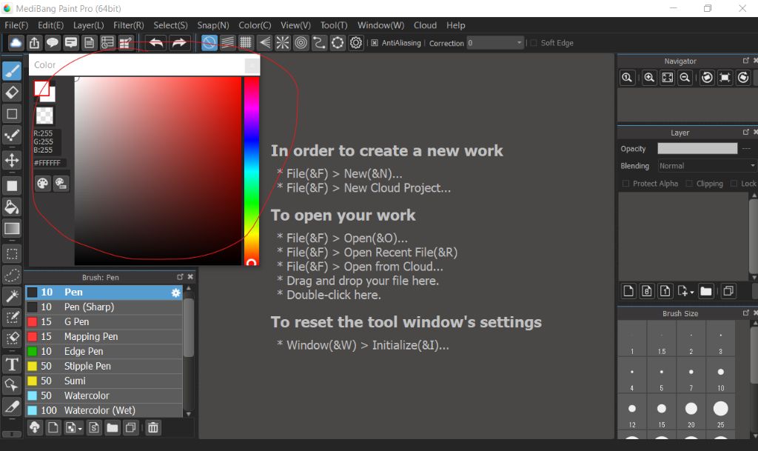
Task: Toggle AntiAliasing checkbox
Action: pyautogui.click(x=374, y=43)
